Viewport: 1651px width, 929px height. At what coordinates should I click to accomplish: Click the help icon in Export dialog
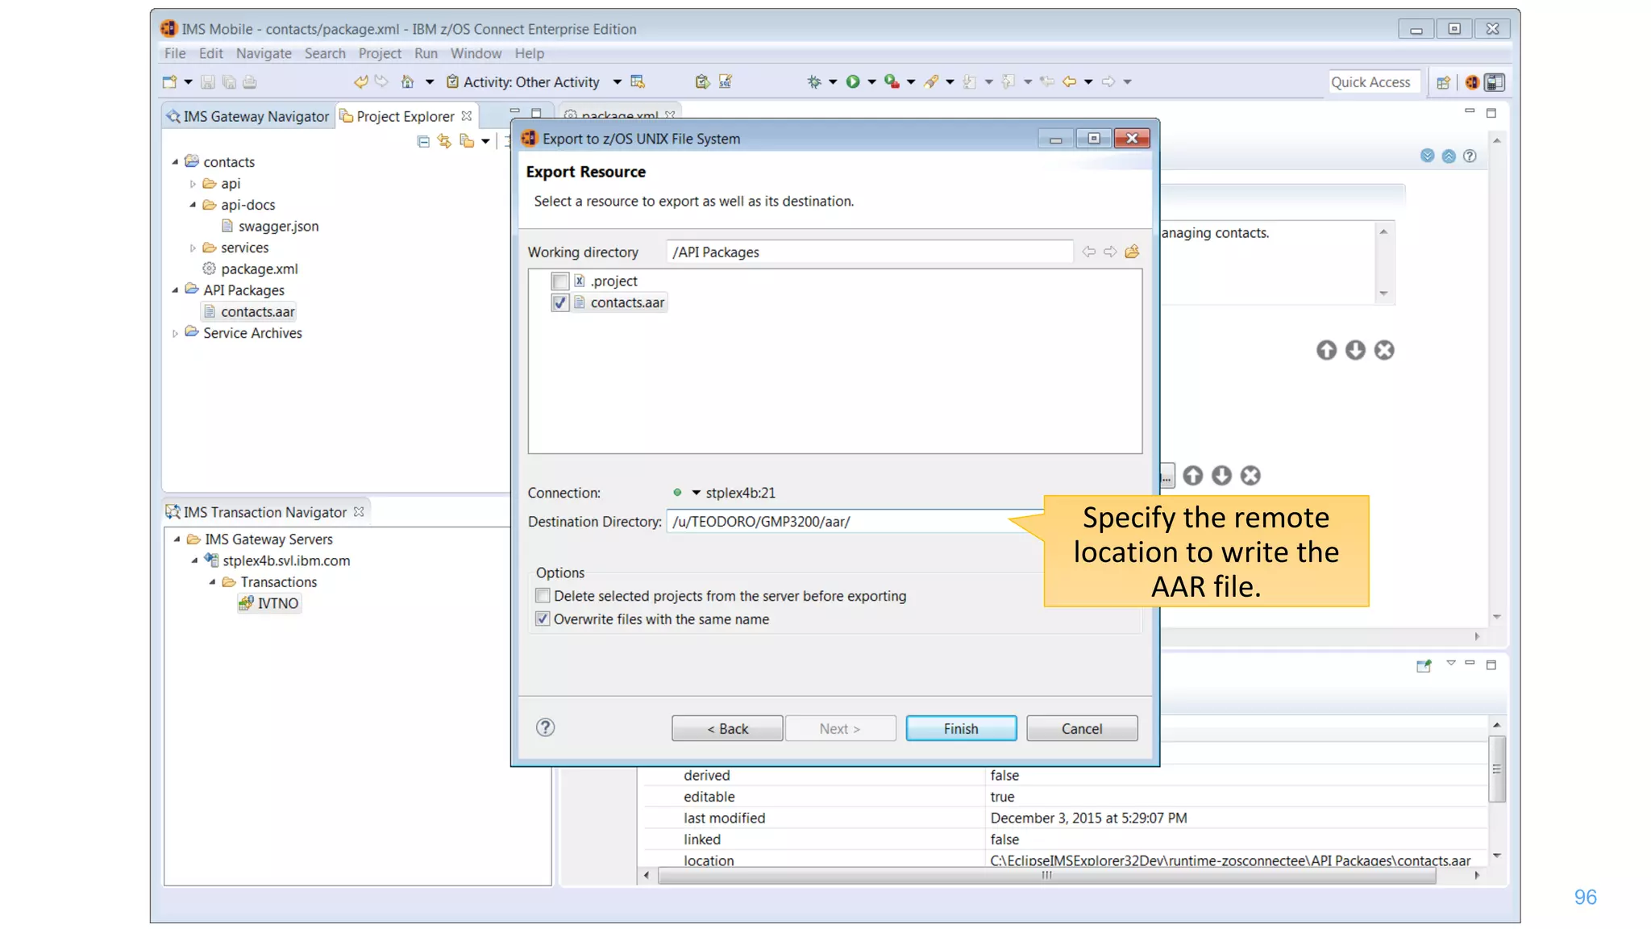[546, 727]
